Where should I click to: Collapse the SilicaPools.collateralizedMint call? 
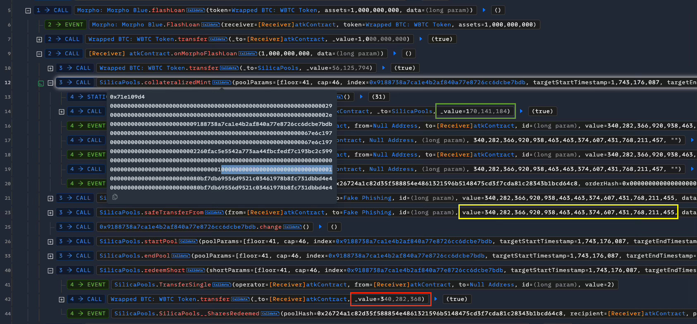[x=50, y=83]
